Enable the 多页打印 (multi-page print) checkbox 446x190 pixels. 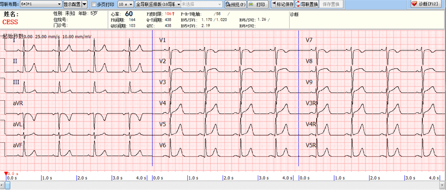pos(93,4)
